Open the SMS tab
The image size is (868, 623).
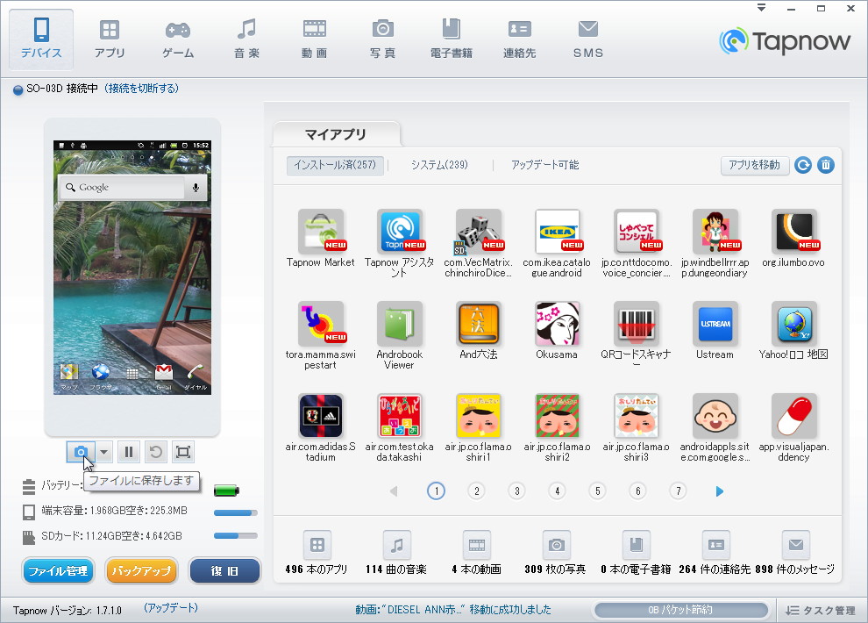pos(588,39)
